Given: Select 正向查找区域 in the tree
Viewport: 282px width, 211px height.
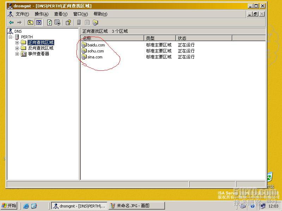Looking at the screenshot, I should (41, 43).
